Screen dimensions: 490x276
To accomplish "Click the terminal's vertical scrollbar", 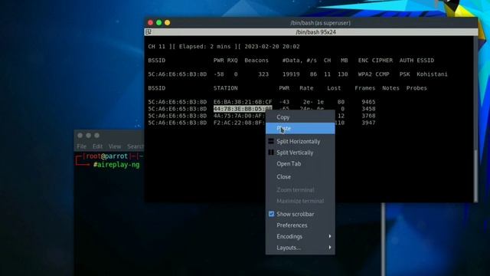I will click(x=475, y=119).
